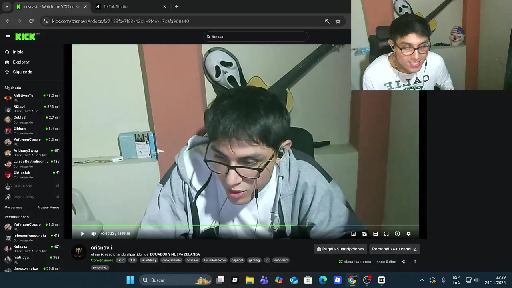Screen dimensions: 512x288
Task: Share this VOD via share icon
Action: coord(403,262)
